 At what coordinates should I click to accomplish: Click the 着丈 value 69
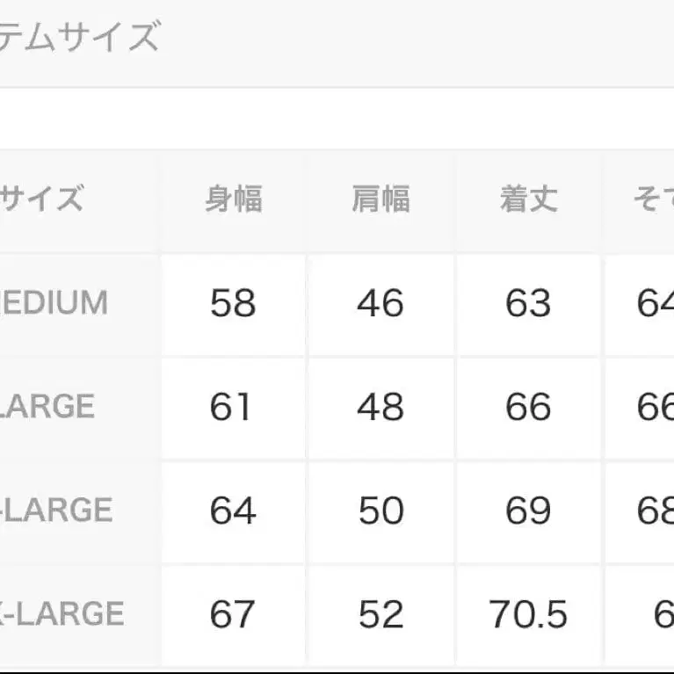pyautogui.click(x=528, y=511)
